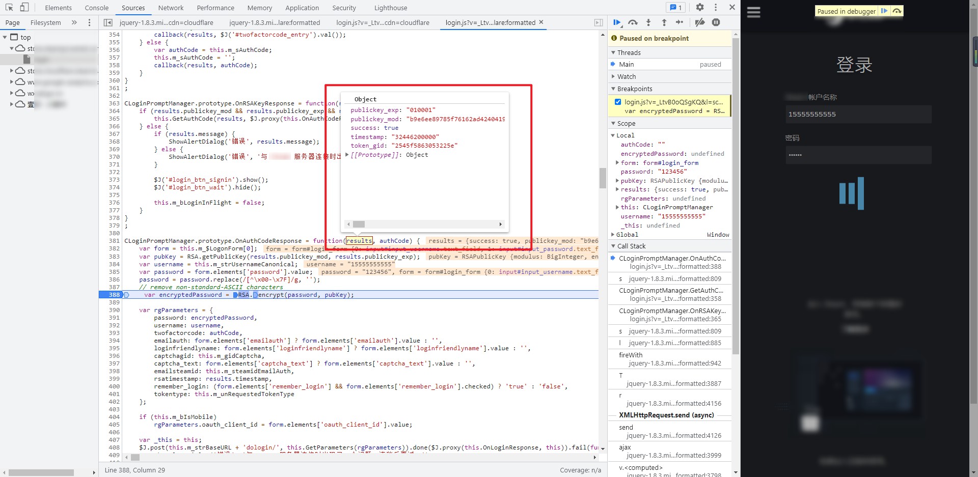
Task: Deactivate breakpoints using the toolbar icon
Action: (x=700, y=22)
